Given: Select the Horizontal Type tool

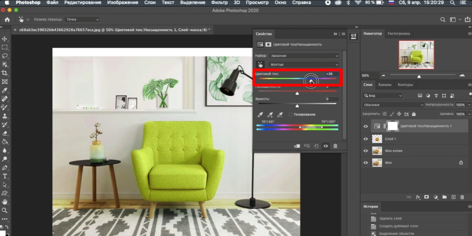Looking at the screenshot, I should tap(4, 176).
